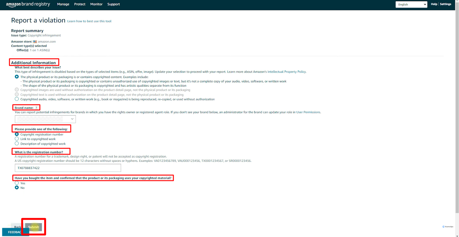Click the Report a violation heading
The image size is (459, 237).
(38, 20)
